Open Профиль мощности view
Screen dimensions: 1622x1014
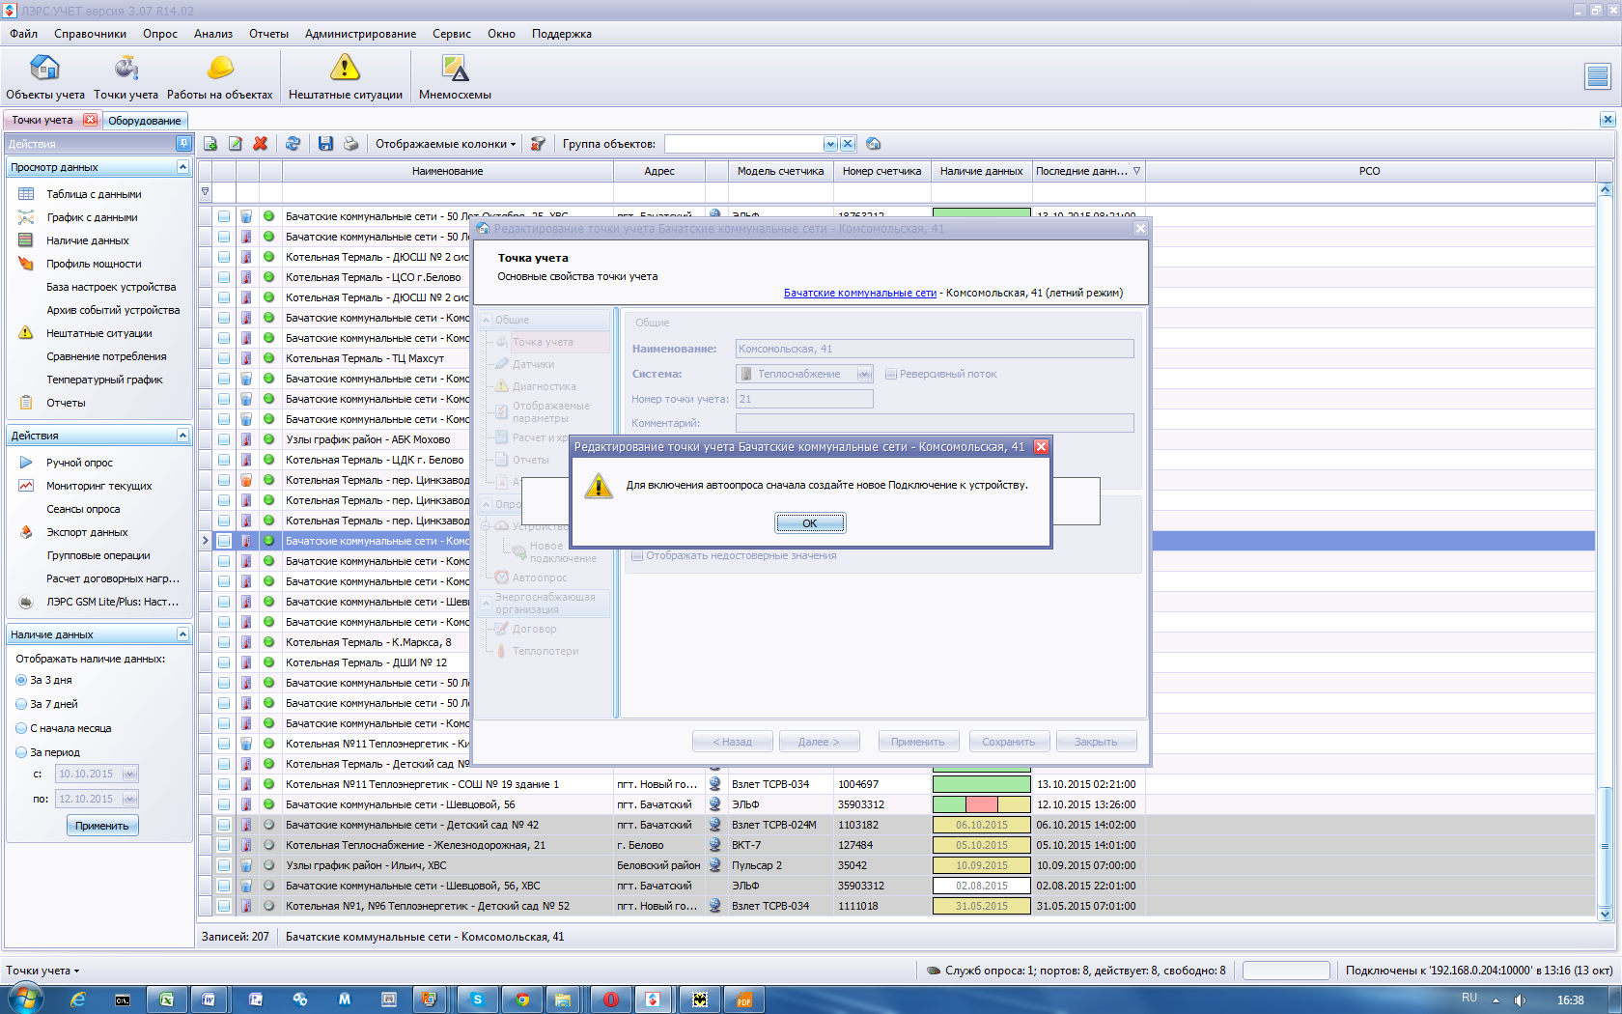[x=94, y=264]
